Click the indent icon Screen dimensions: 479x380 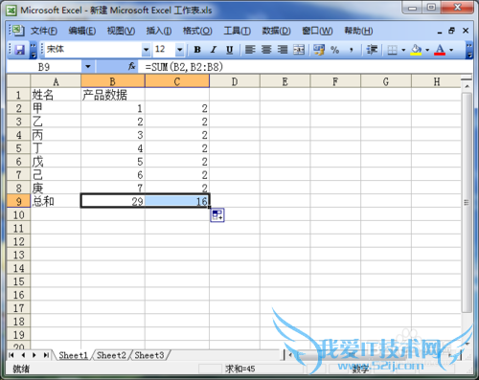pyautogui.click(x=372, y=50)
